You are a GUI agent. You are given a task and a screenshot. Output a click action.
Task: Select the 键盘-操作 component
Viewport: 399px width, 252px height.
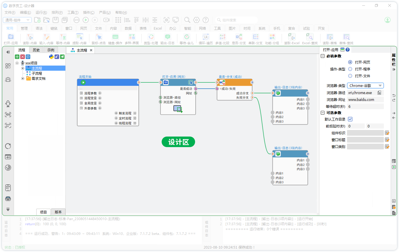point(115,39)
